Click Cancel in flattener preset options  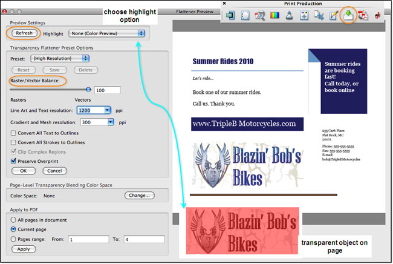54,171
